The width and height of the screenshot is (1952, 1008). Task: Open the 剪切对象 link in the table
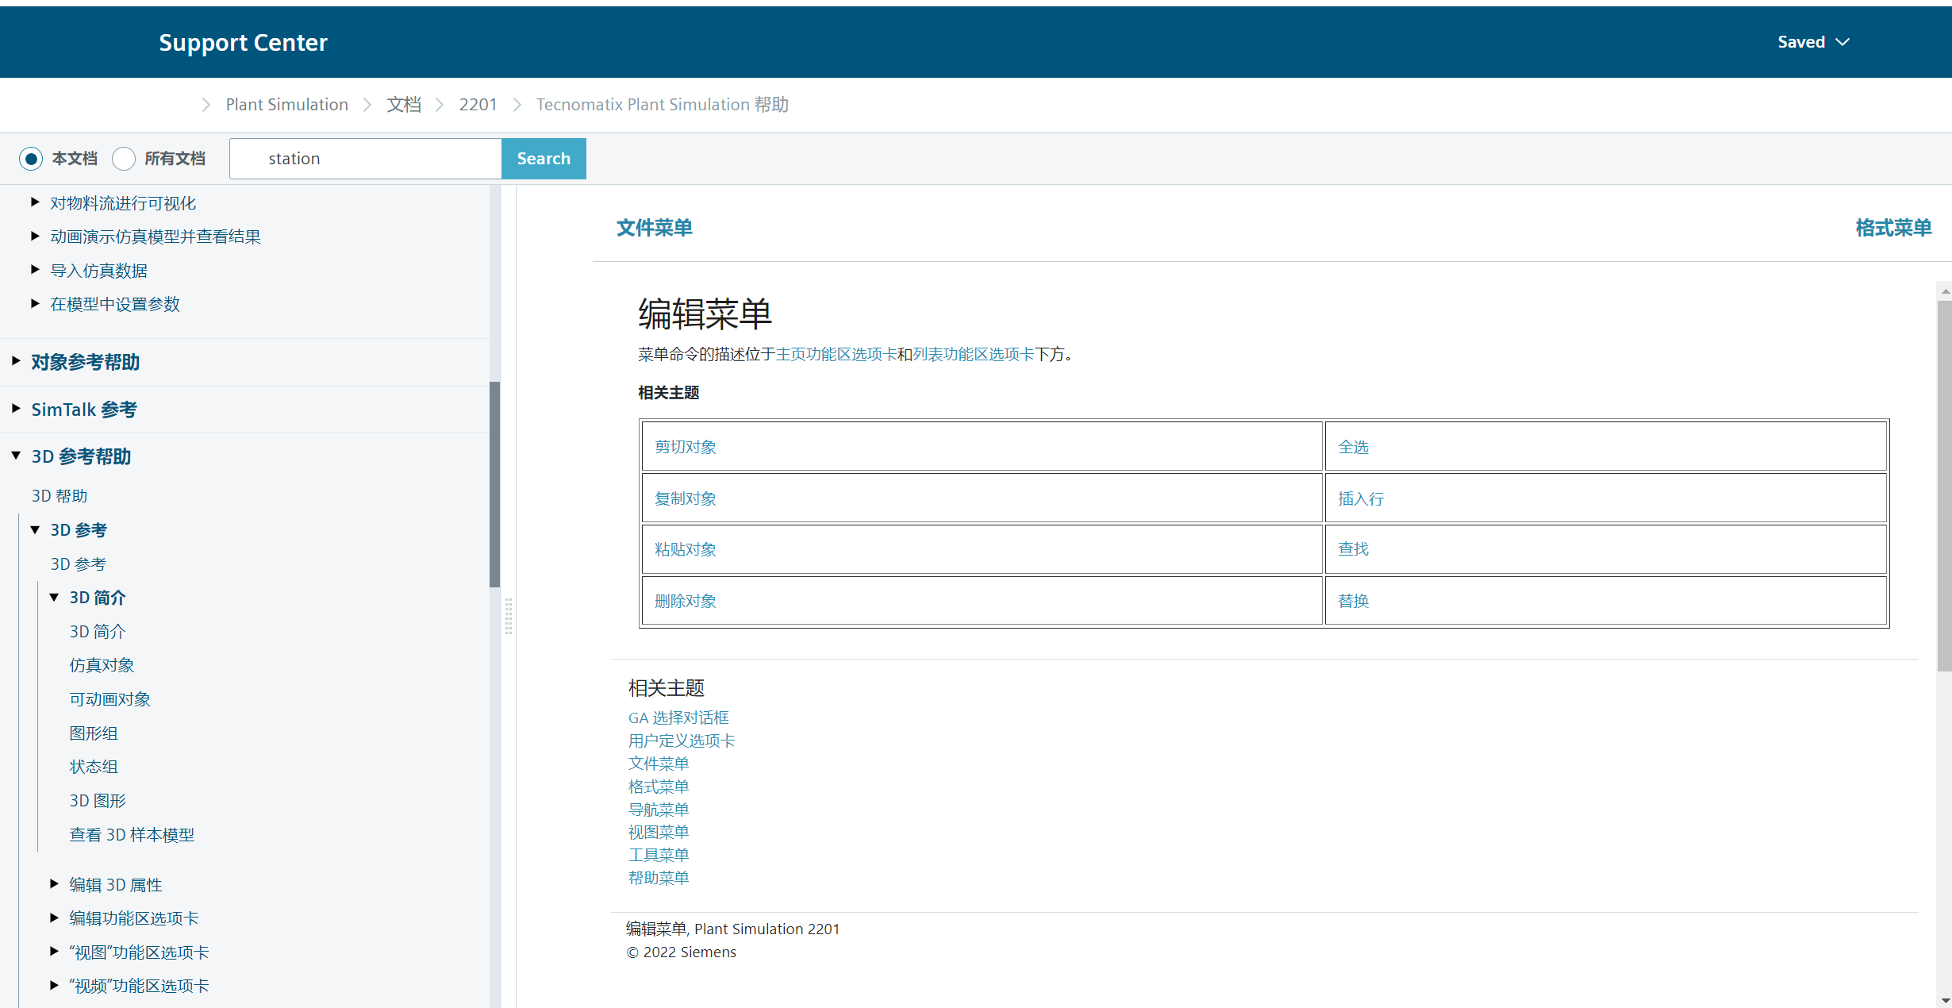pyautogui.click(x=685, y=447)
